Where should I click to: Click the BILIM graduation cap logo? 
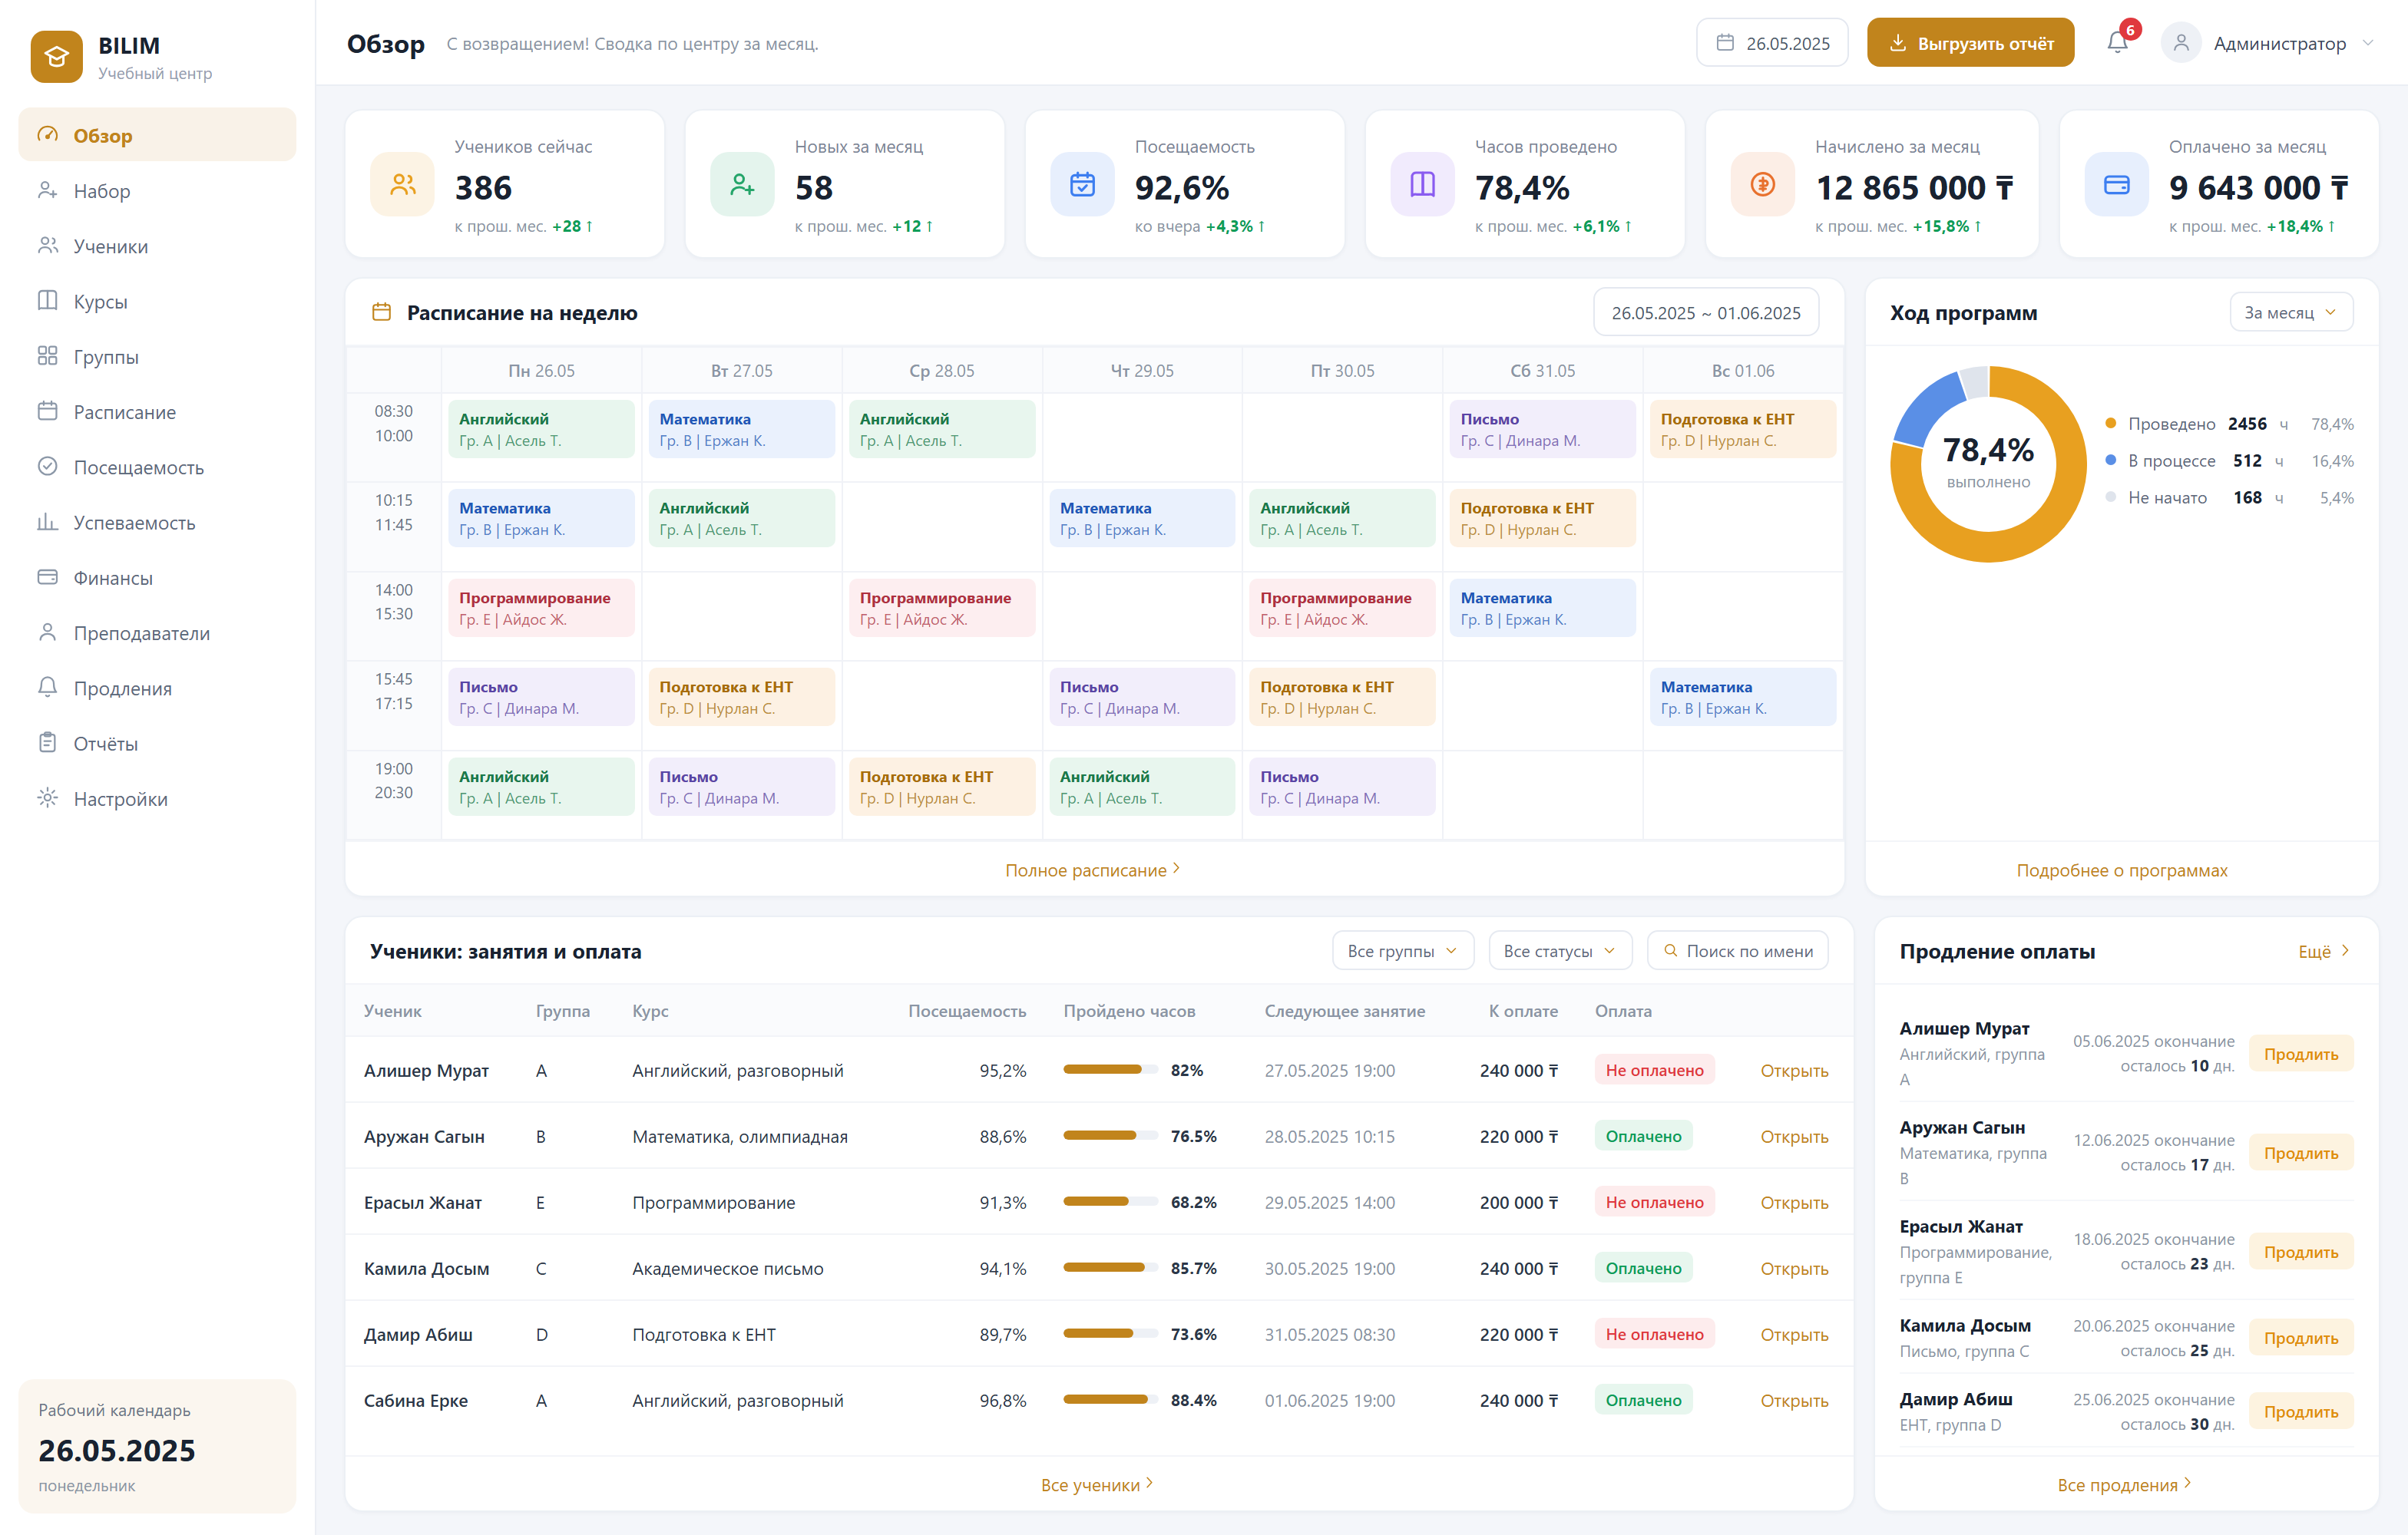pos(56,57)
